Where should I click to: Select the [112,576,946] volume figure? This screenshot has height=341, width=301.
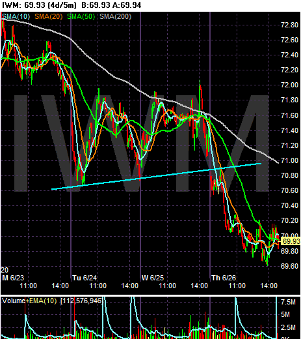[81, 301]
